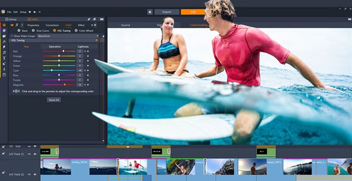
Task: Enable the Show Video Scope checkbox
Action: coord(12,36)
